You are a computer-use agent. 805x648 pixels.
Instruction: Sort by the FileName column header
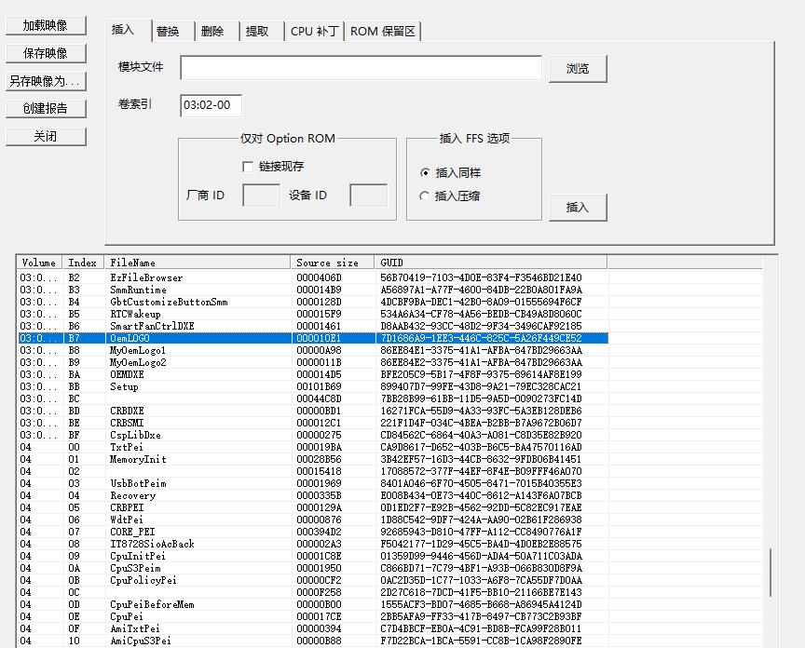198,263
